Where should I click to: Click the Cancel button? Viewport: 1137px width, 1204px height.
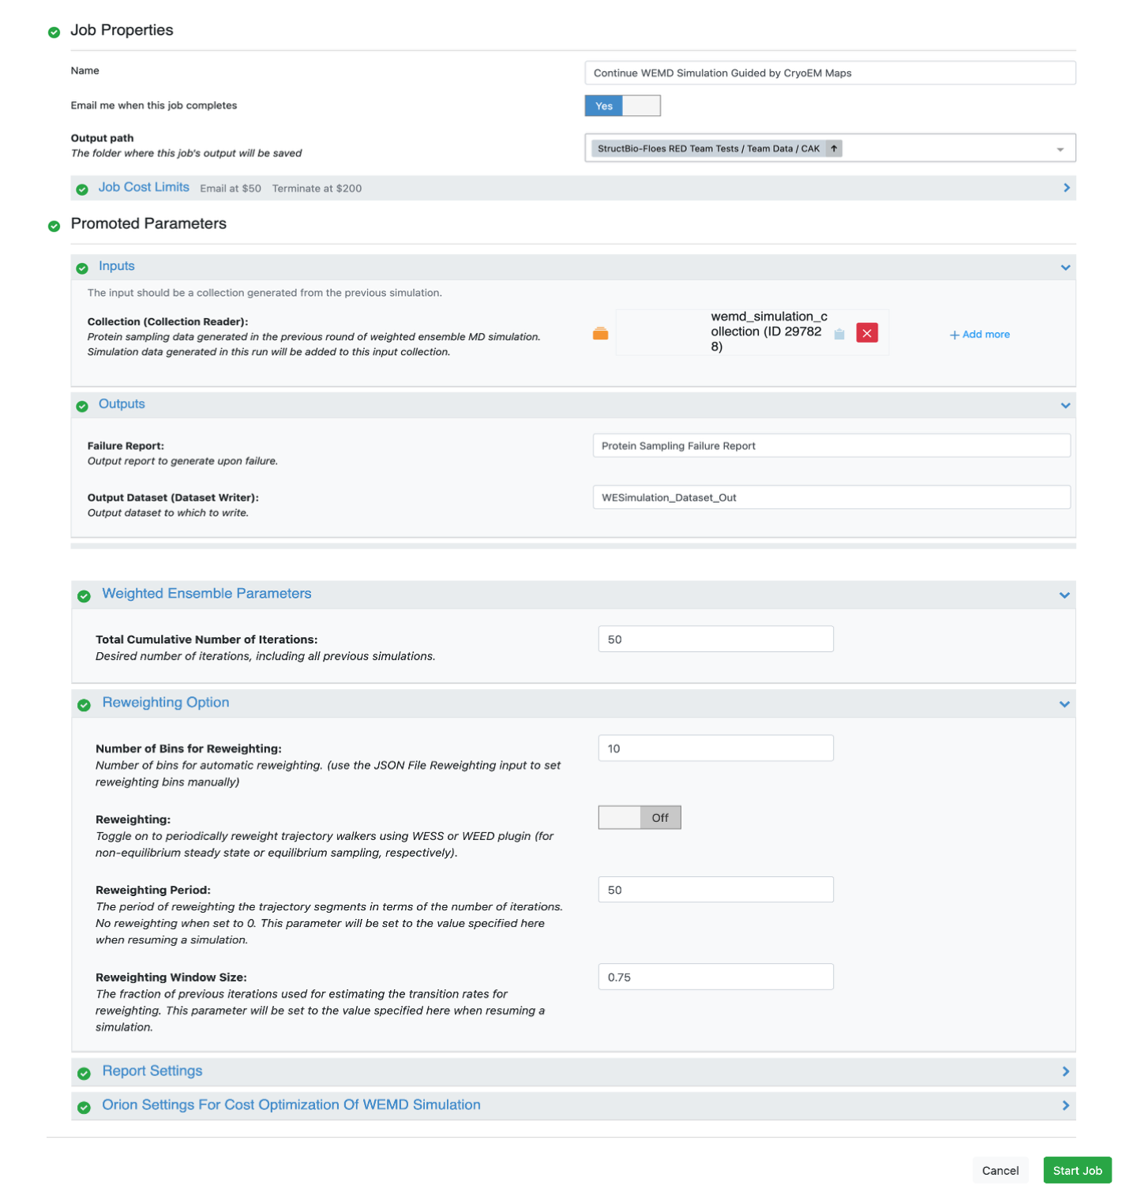[1000, 1170]
